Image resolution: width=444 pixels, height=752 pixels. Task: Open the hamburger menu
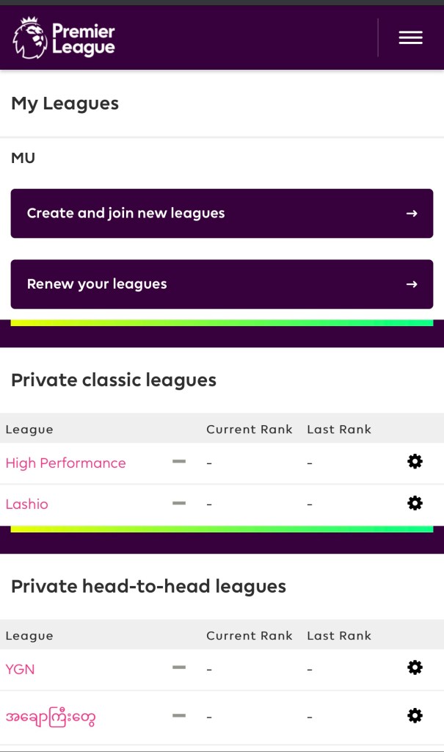(x=410, y=37)
